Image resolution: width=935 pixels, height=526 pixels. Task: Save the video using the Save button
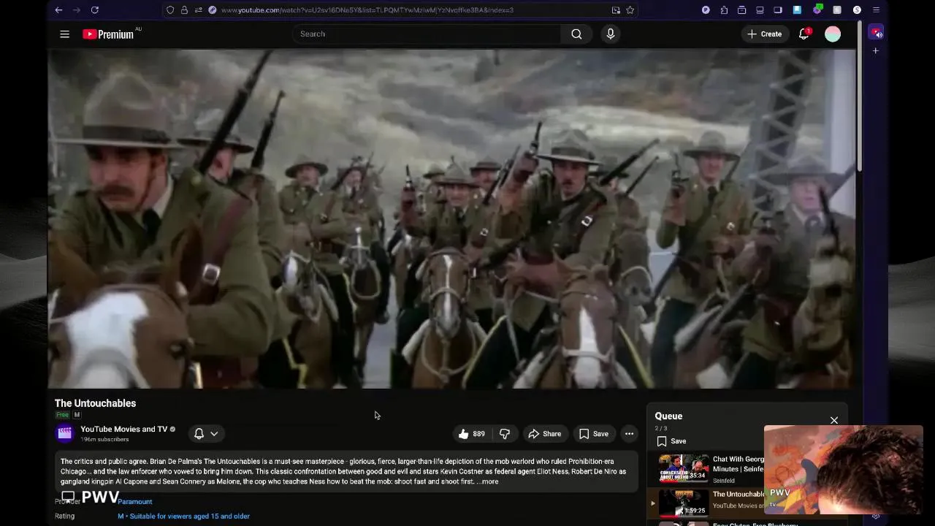[x=594, y=434]
